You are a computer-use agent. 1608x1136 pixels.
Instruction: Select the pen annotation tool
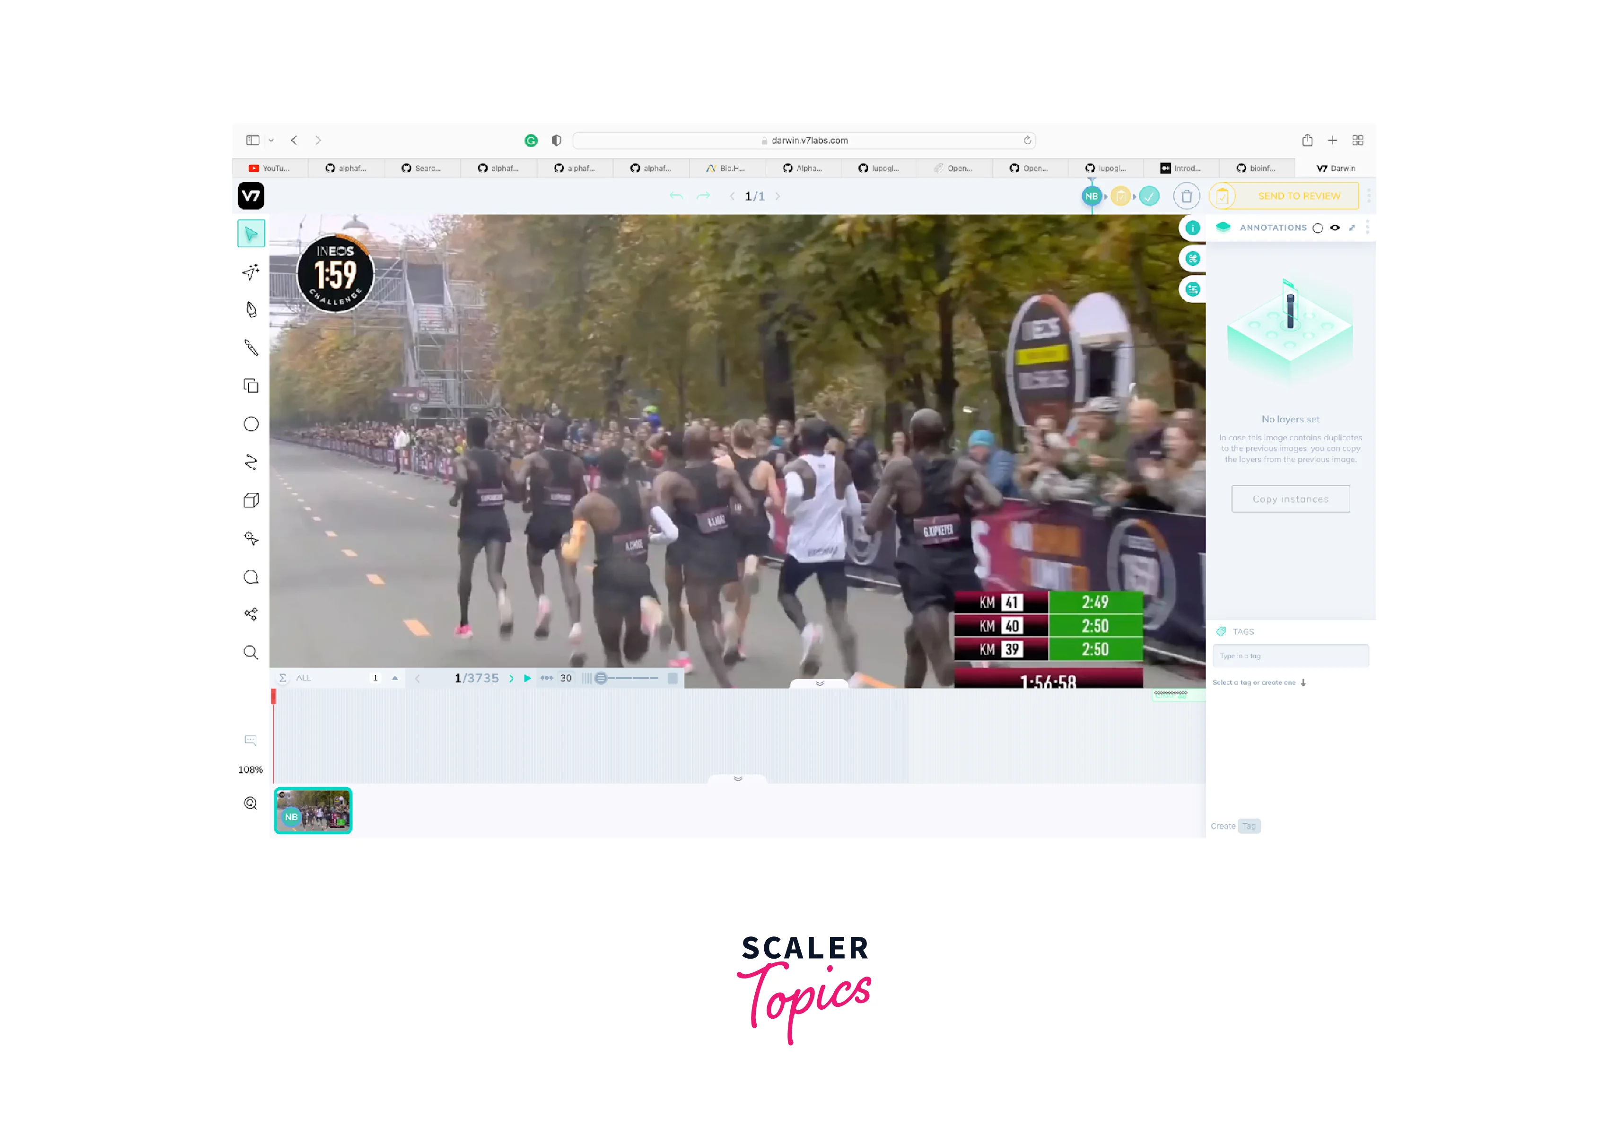pyautogui.click(x=251, y=310)
